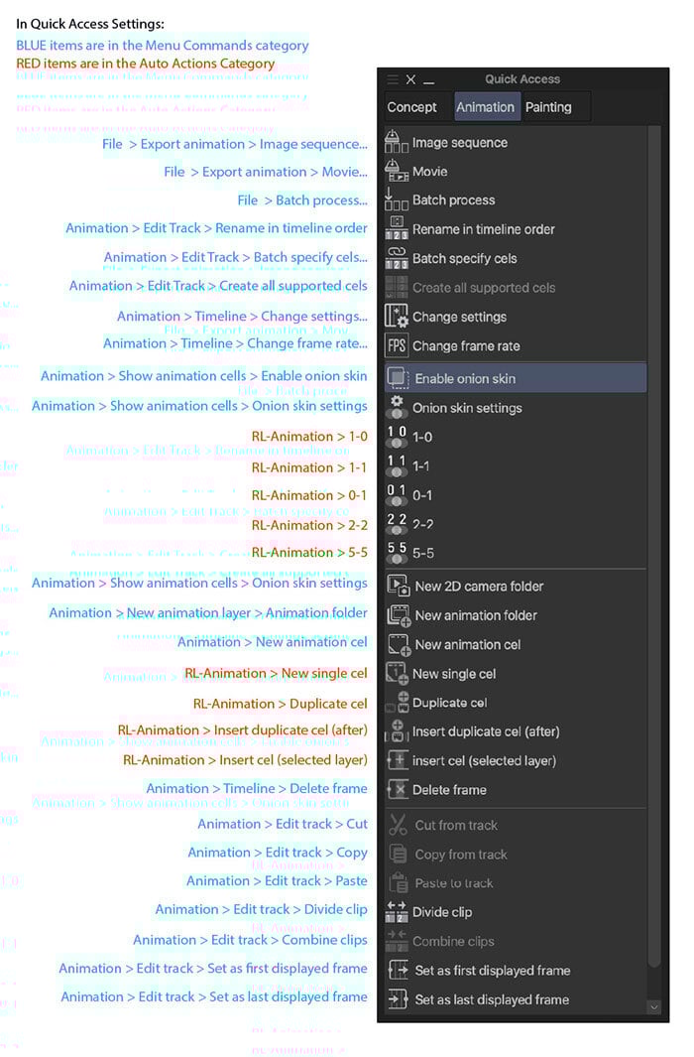694x1057 pixels.
Task: Toggle Enable onion skin
Action: (x=516, y=378)
